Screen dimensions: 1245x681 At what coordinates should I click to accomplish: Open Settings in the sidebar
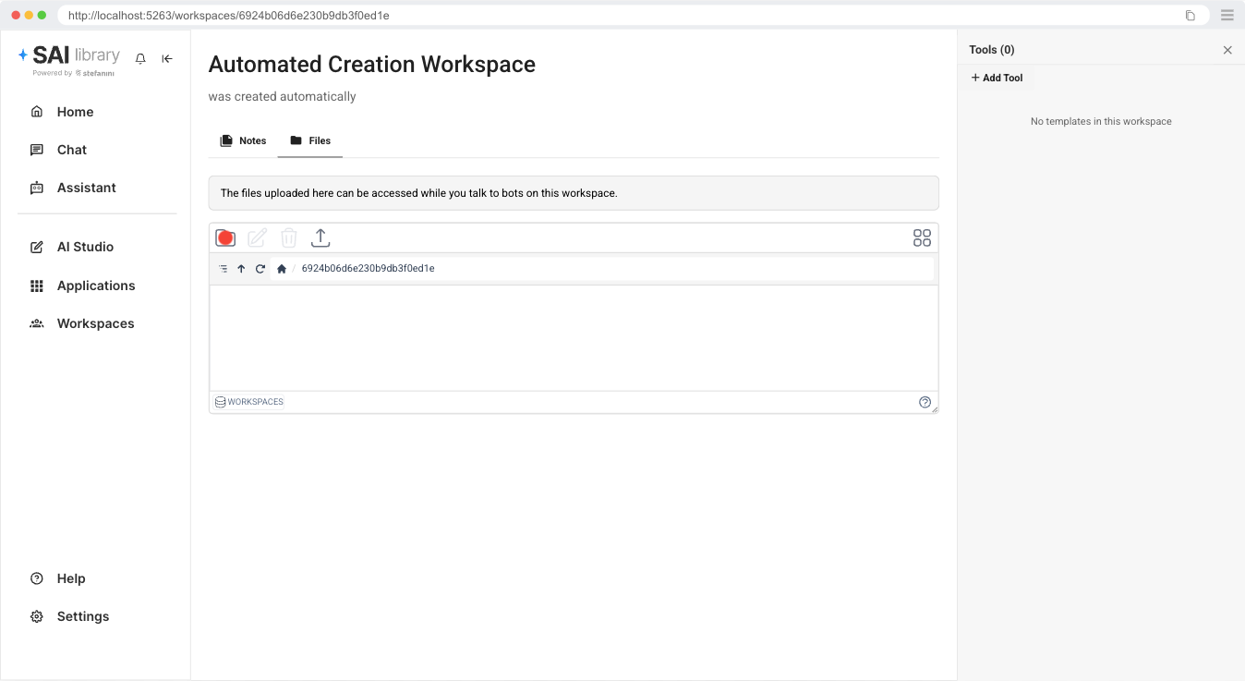tap(82, 616)
